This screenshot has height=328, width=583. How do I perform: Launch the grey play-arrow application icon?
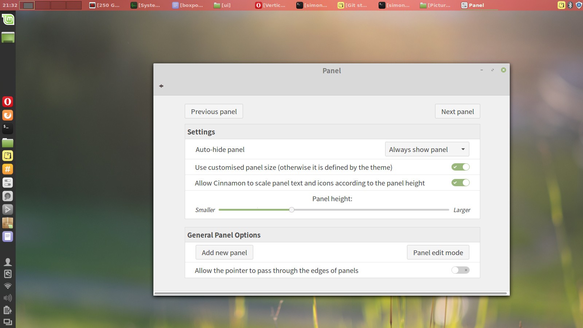click(x=8, y=210)
